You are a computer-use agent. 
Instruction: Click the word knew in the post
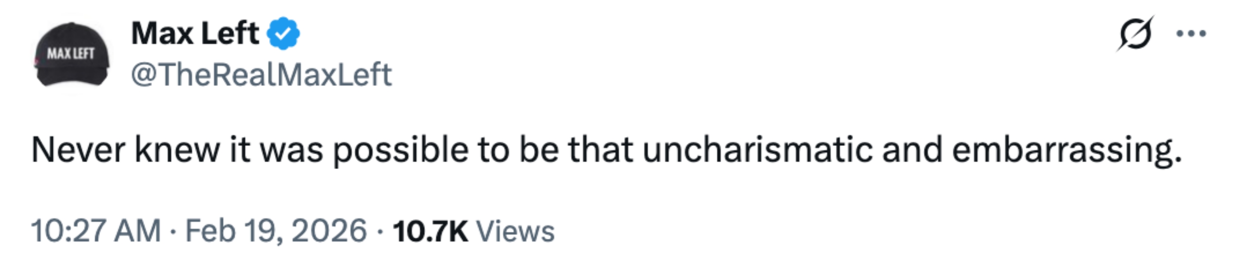(177, 150)
